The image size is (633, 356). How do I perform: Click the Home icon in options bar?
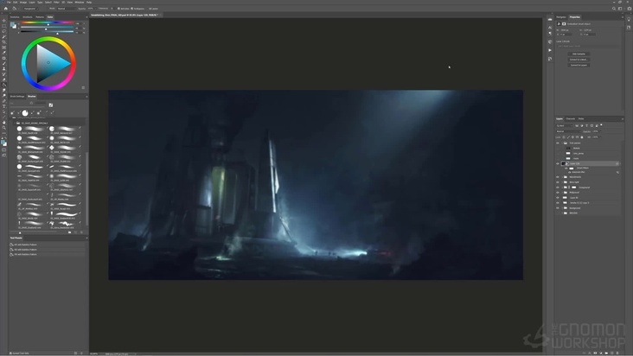tap(6, 9)
